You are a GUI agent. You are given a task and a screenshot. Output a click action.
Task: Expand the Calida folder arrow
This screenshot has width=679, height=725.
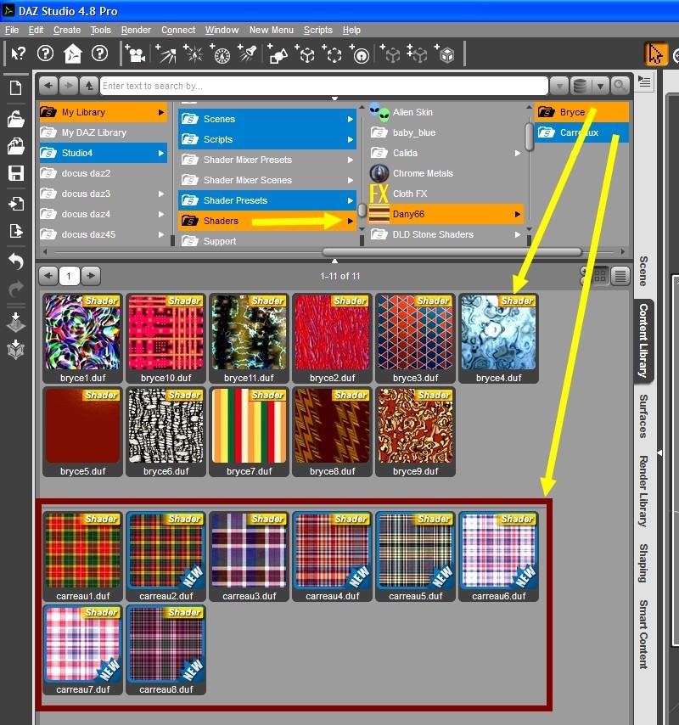(518, 153)
